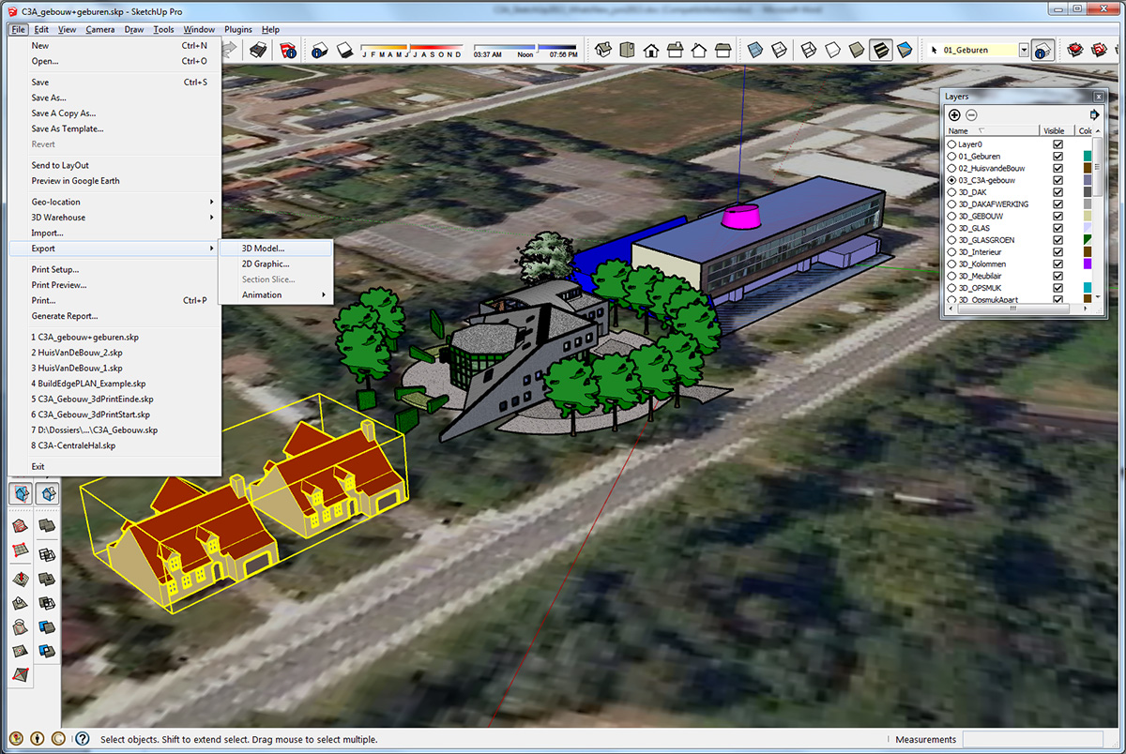Select the Flip Edge sandbox tool
1126x754 pixels.
point(20,674)
